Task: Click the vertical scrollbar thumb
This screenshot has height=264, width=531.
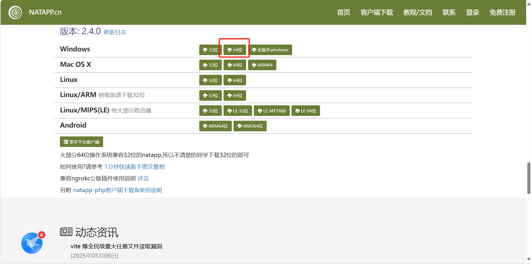Action: tap(529, 178)
